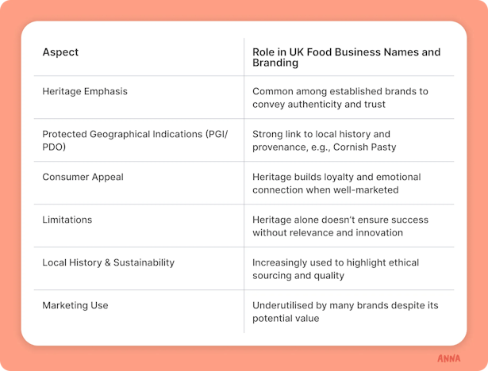
Task: Click the Protected Geographical Indications cell
Action: (135, 140)
